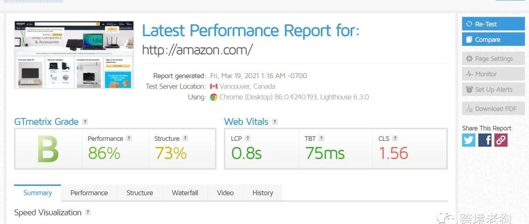Open help icon beside Performance score

point(129,138)
